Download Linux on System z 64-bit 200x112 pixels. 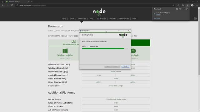coord(116,106)
